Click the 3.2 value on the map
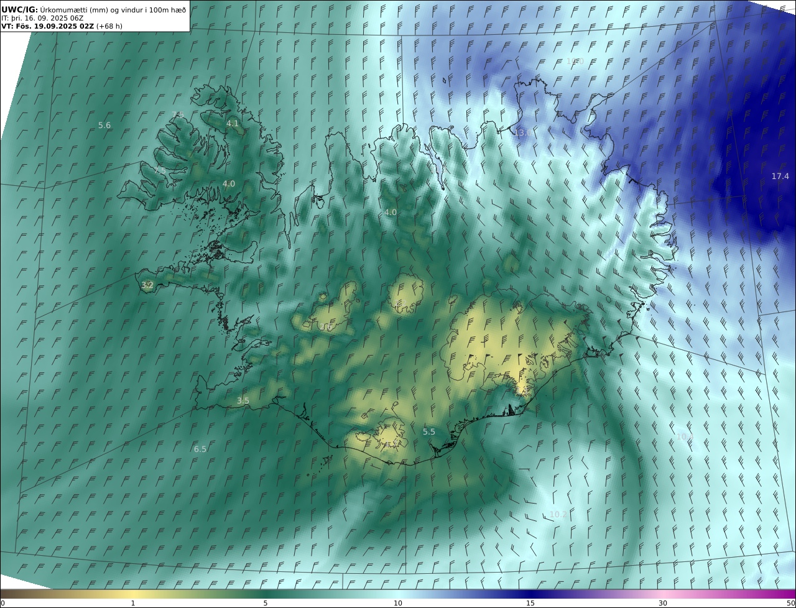Image resolution: width=796 pixels, height=608 pixels. [x=147, y=285]
